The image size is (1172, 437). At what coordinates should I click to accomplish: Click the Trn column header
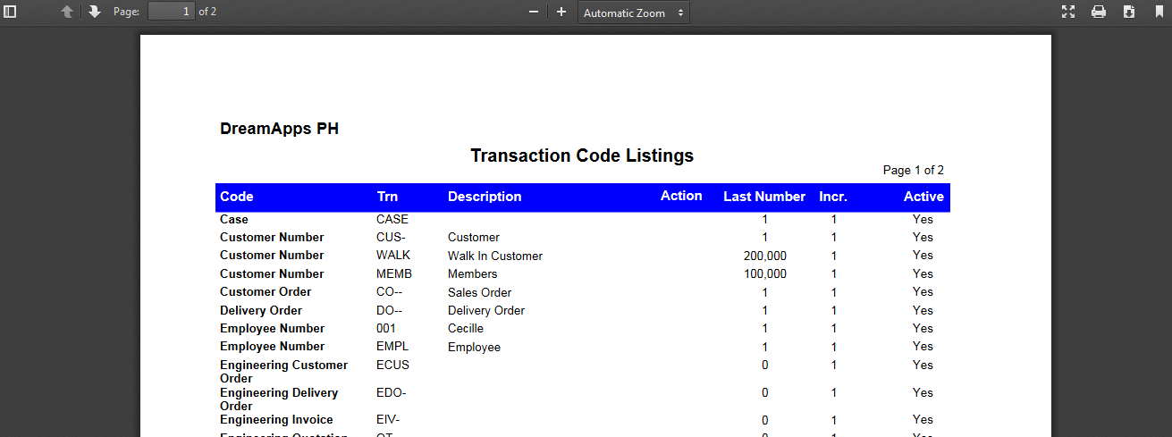point(387,197)
